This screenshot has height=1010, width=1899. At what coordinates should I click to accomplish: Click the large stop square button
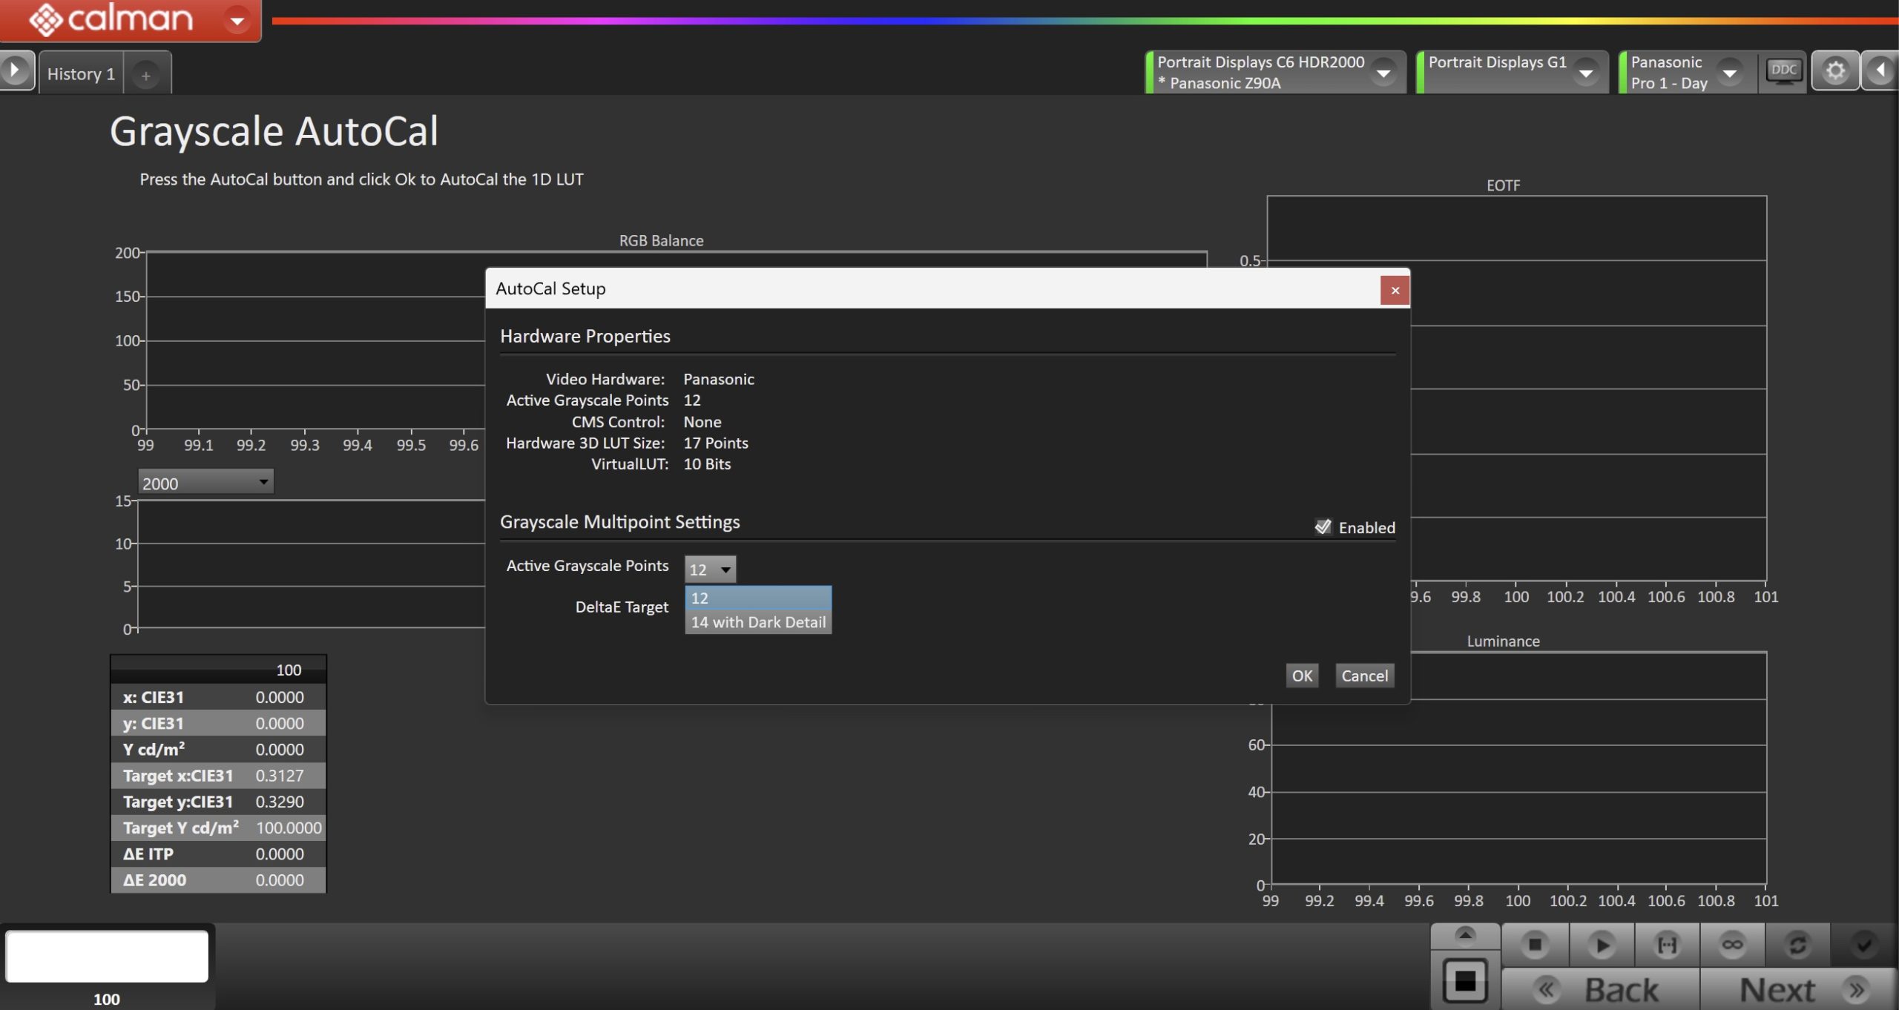point(1464,980)
